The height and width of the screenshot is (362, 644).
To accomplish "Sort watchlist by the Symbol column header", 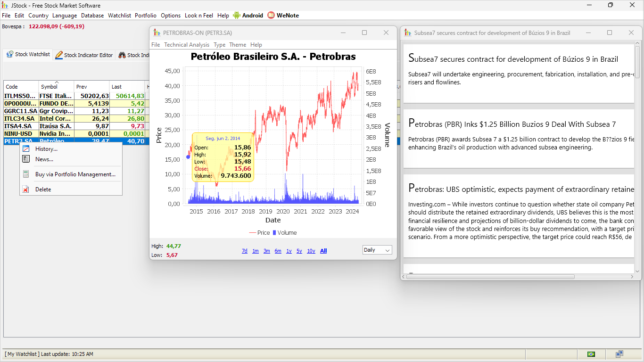I will (56, 87).
